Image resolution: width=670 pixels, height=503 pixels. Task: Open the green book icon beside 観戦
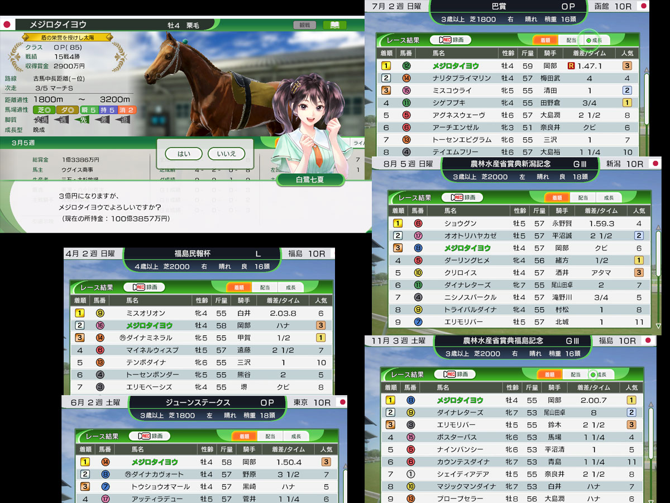click(334, 25)
